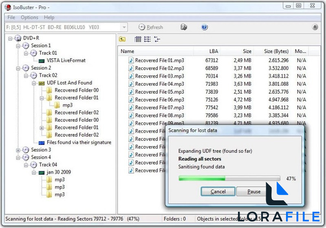Expand the Session 3 node

pyautogui.click(x=18, y=150)
